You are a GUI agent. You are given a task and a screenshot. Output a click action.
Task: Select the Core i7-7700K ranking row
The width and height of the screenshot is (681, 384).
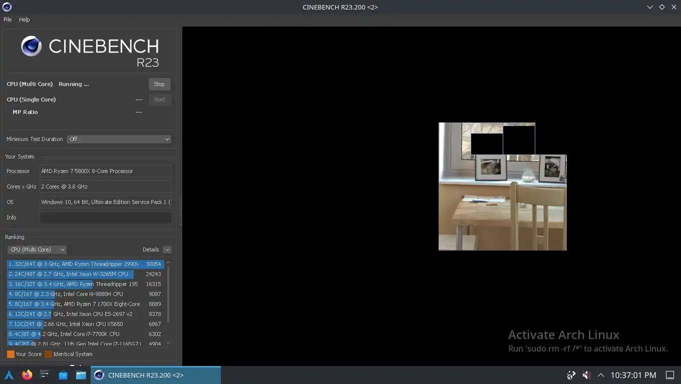[85, 334]
